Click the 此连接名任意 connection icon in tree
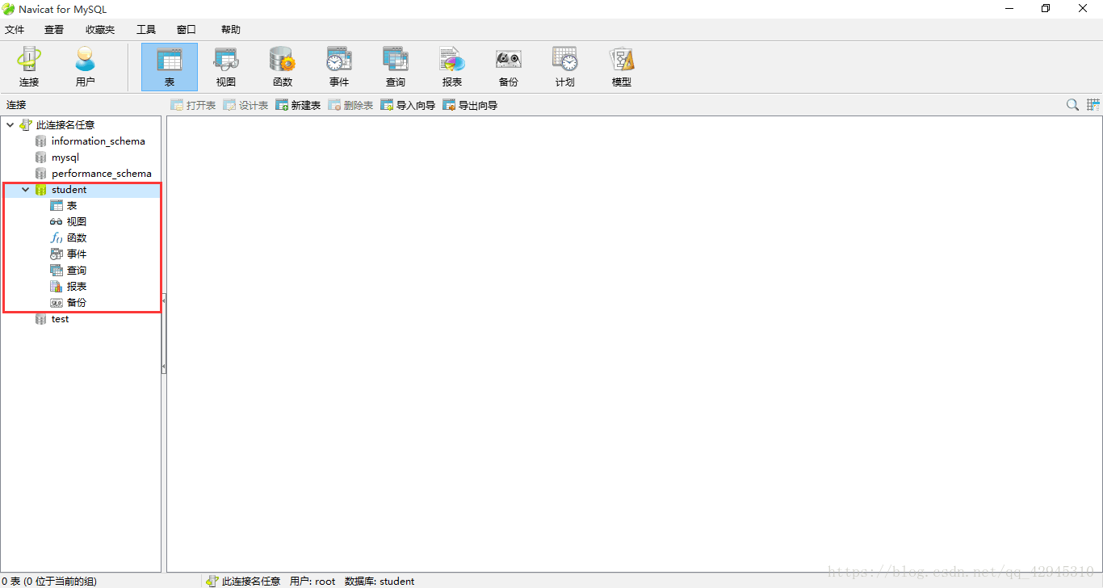Viewport: 1103px width, 588px height. 26,125
